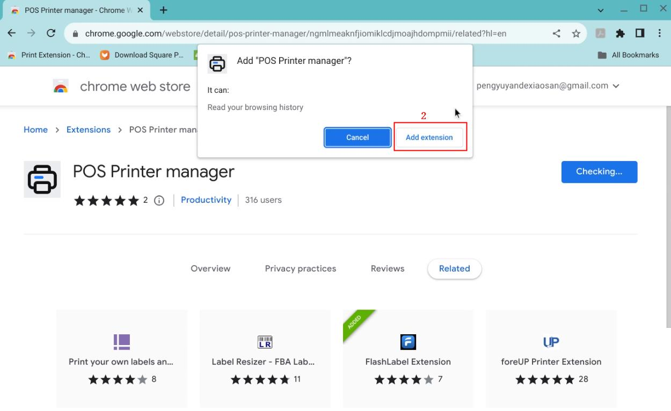Click the rating info icon
The image size is (671, 411).
[159, 200]
